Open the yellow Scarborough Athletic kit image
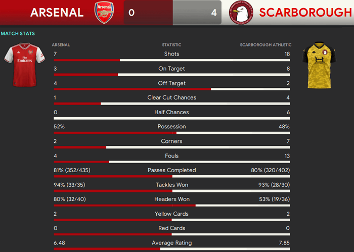 319,65
